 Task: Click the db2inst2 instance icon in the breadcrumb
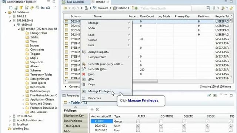(95, 8)
